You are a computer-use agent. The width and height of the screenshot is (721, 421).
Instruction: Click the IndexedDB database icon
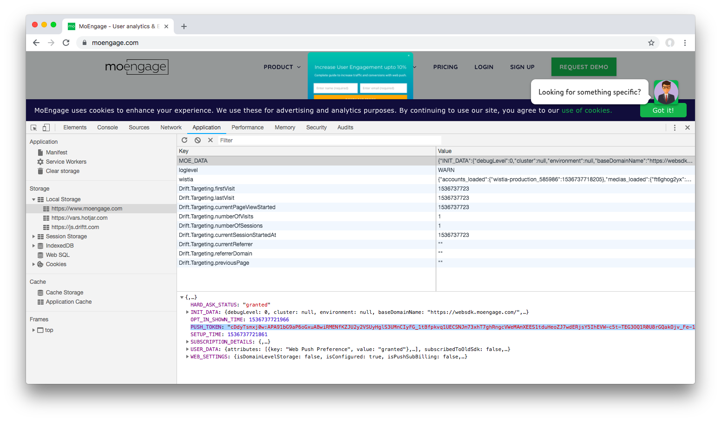[40, 246]
